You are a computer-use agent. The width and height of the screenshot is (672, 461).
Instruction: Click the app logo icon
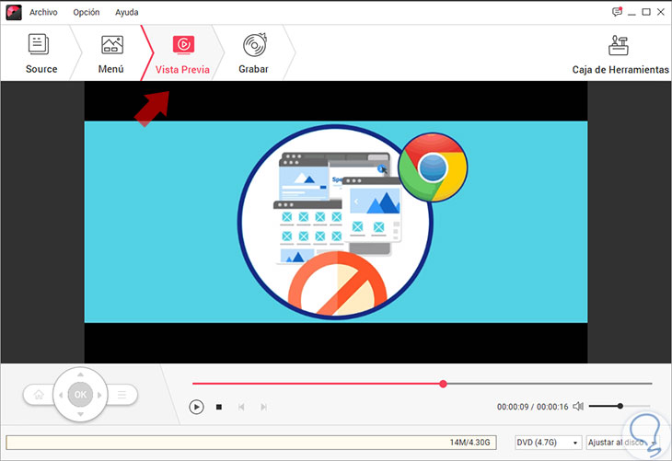tap(14, 13)
